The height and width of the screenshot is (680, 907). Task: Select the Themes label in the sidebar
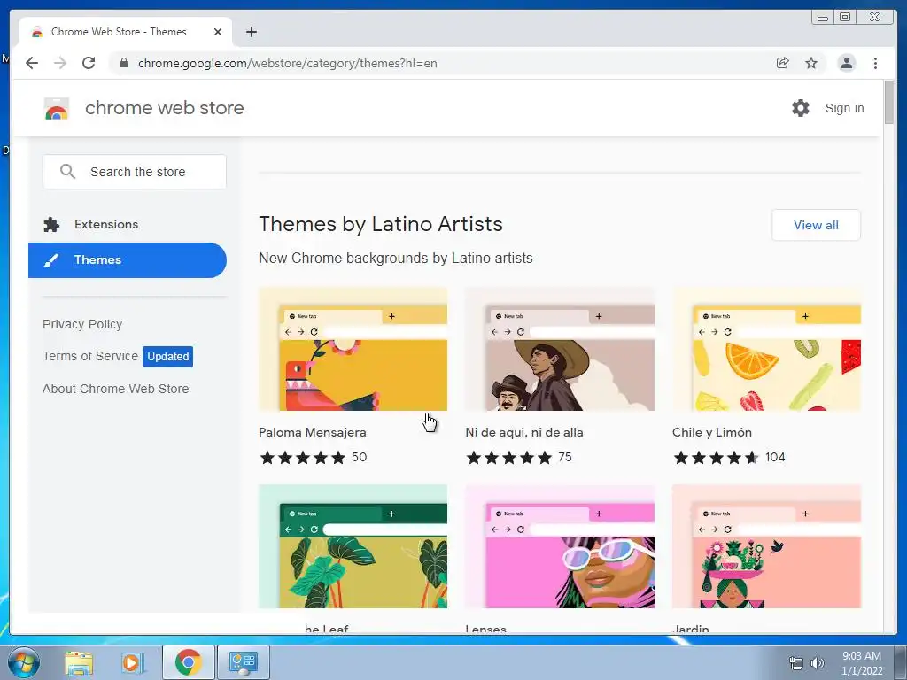click(97, 259)
